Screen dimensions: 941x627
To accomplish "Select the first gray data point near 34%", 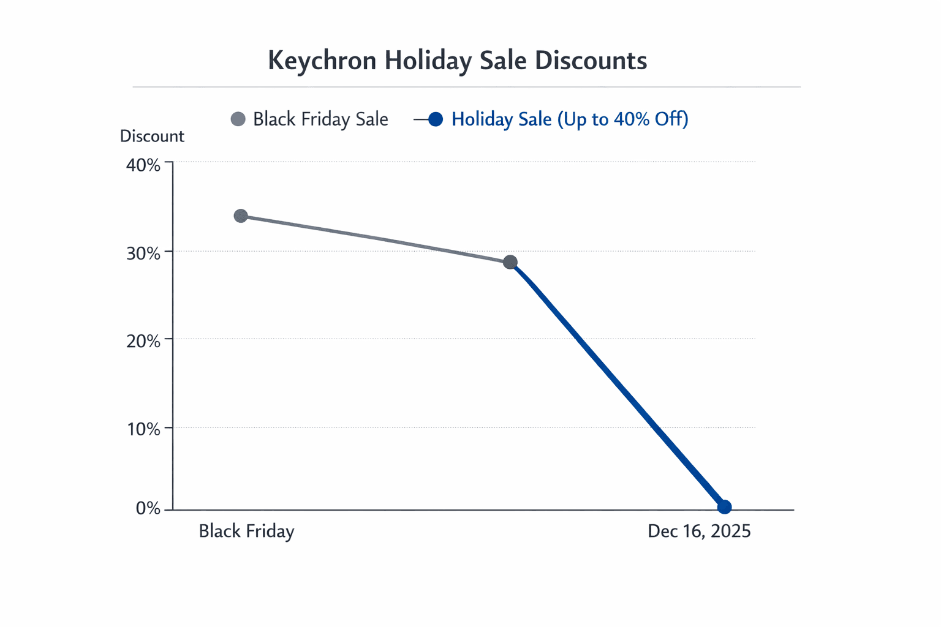I will [241, 216].
